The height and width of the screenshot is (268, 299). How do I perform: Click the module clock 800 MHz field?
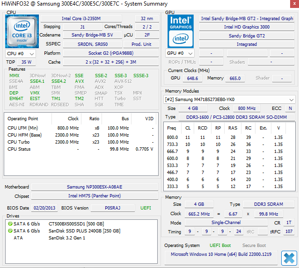[247, 108]
